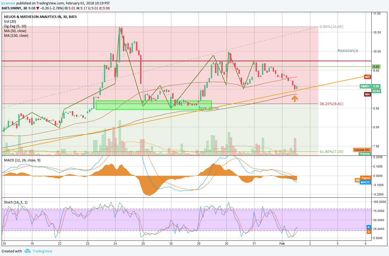Click the MA (150, close) legend
The height and width of the screenshot is (256, 389).
[16, 35]
